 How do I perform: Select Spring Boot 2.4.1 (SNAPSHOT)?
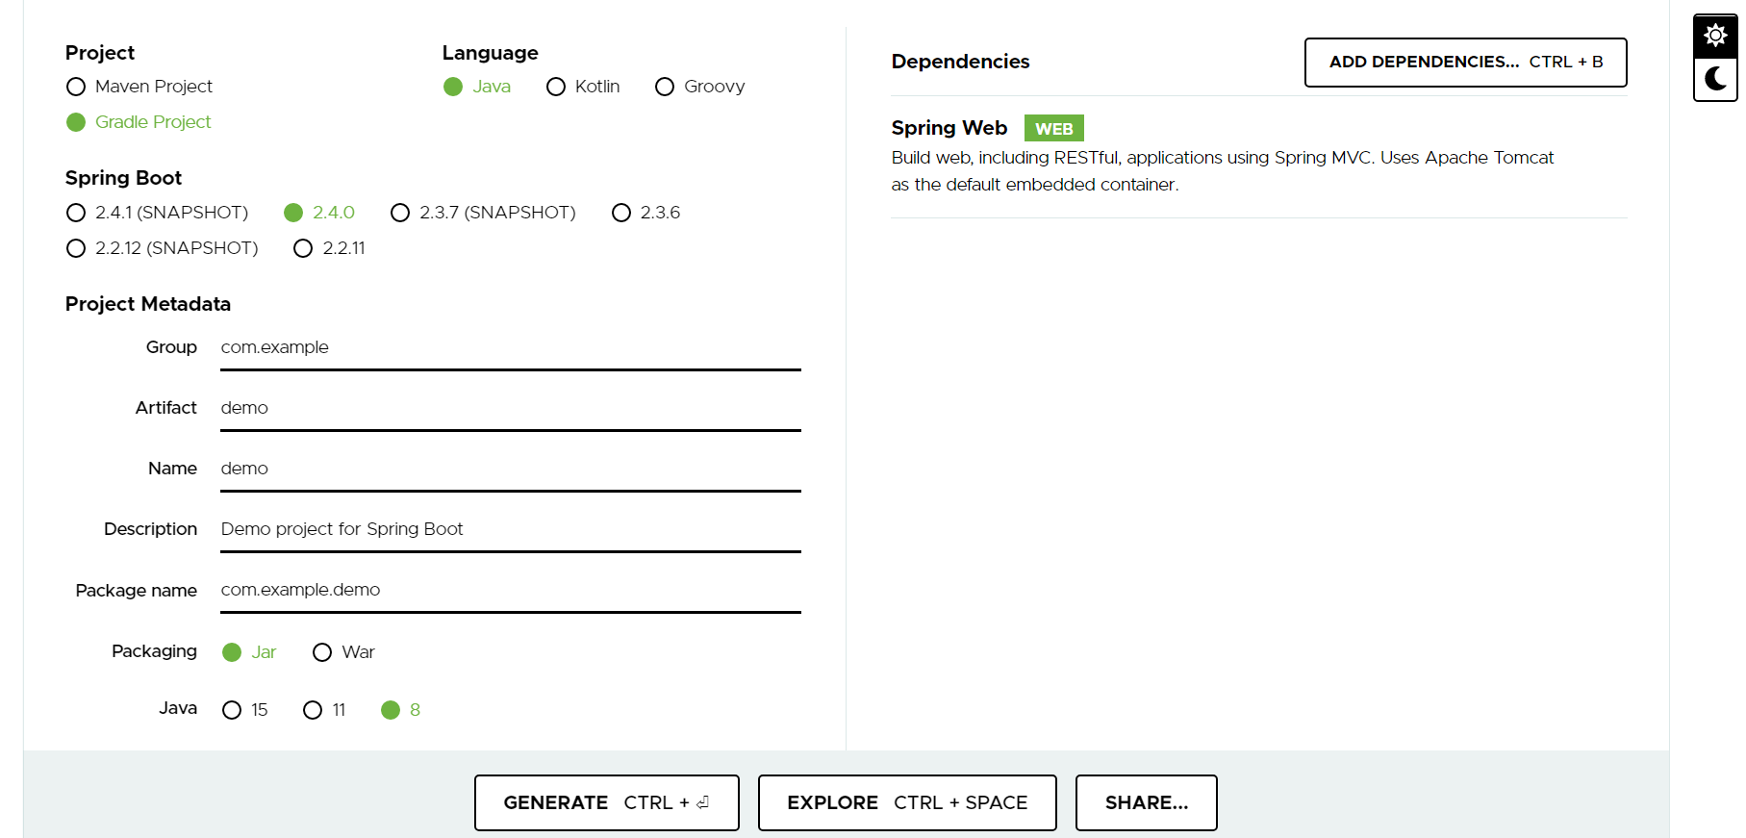[158, 213]
